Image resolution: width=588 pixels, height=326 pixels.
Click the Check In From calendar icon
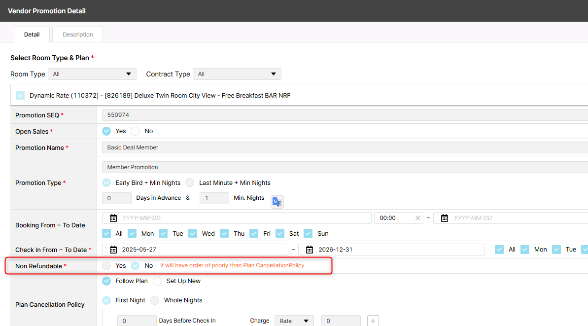pos(113,250)
